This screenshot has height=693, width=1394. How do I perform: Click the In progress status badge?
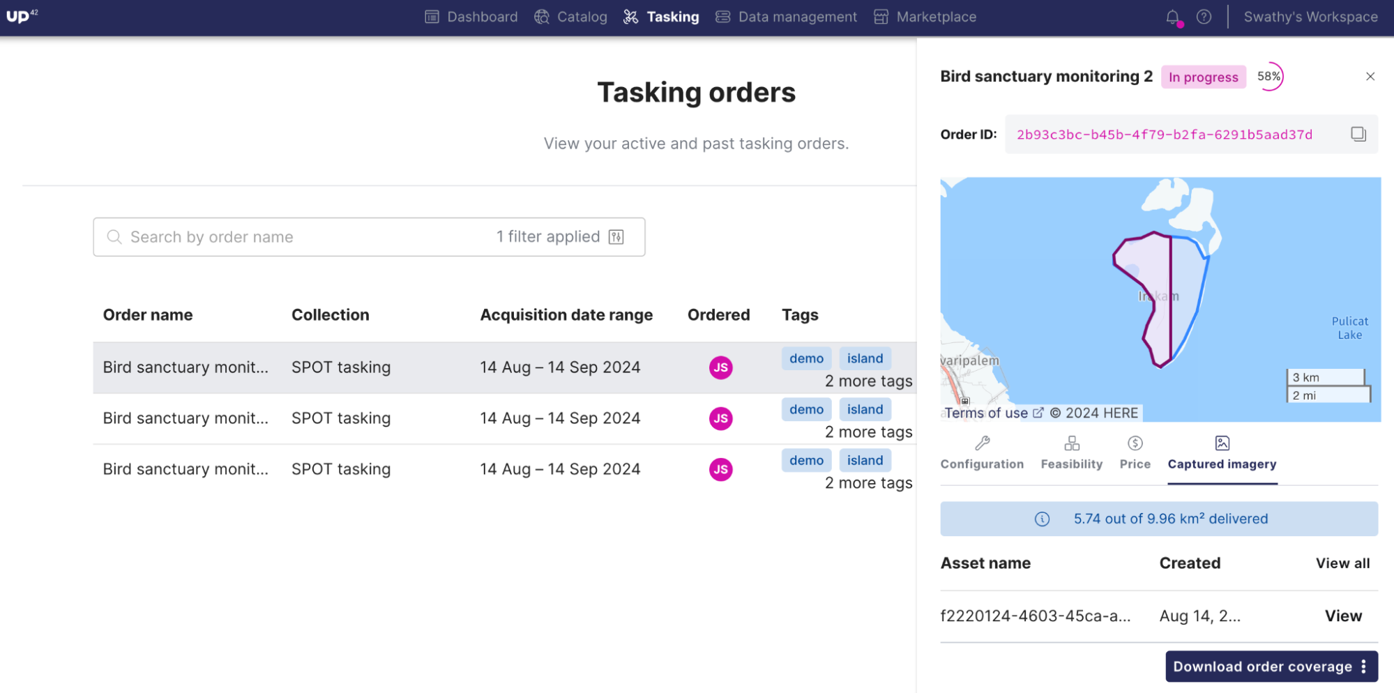[1203, 77]
